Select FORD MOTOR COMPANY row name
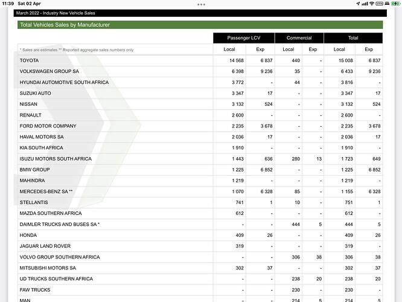 pyautogui.click(x=48, y=126)
